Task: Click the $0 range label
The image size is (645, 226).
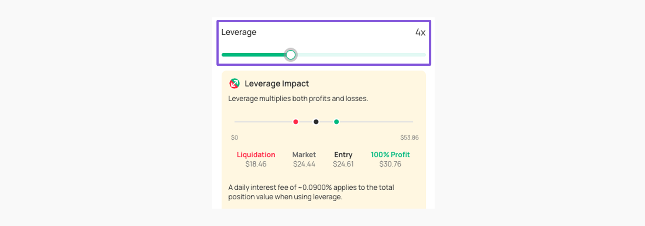Action: click(234, 137)
